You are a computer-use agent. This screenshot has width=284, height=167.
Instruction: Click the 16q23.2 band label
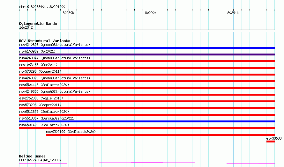click(26, 27)
